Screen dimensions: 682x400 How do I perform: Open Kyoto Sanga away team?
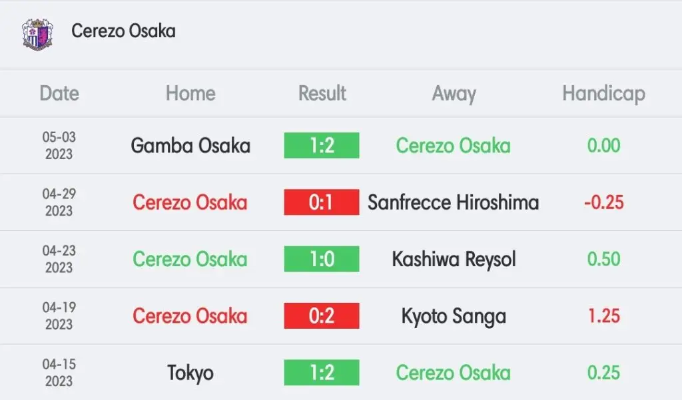tap(454, 317)
